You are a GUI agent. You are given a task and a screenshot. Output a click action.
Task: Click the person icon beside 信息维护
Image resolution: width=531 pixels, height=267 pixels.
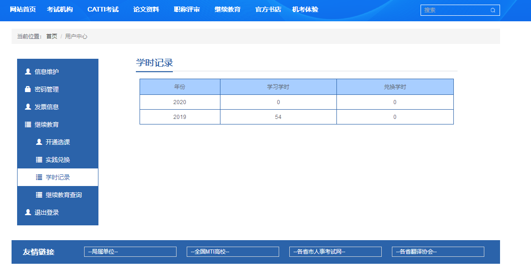click(28, 72)
